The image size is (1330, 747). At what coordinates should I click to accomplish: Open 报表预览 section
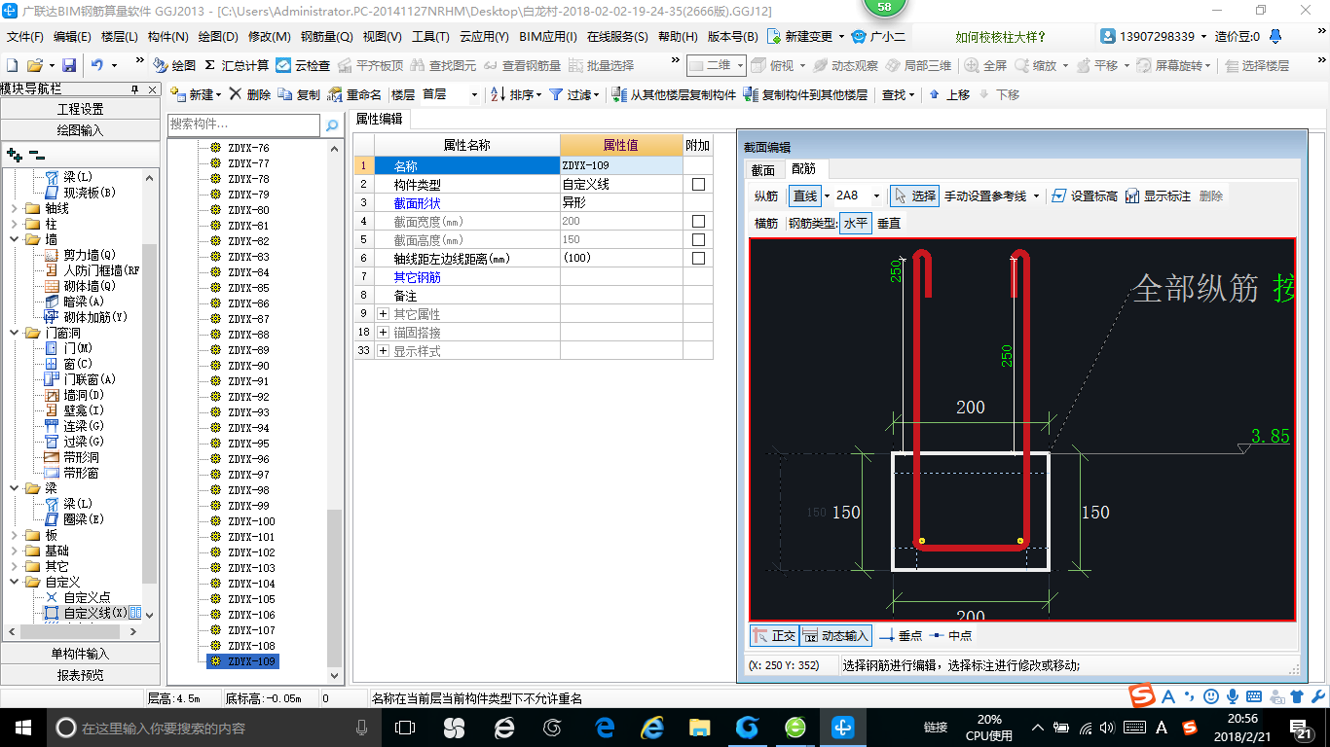point(80,675)
